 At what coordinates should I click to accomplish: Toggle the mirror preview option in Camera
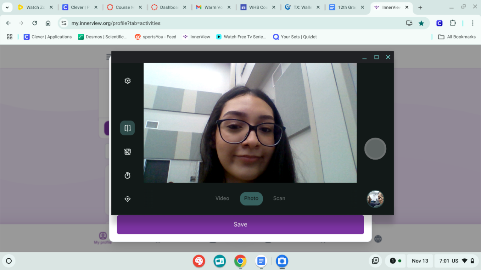tap(127, 128)
